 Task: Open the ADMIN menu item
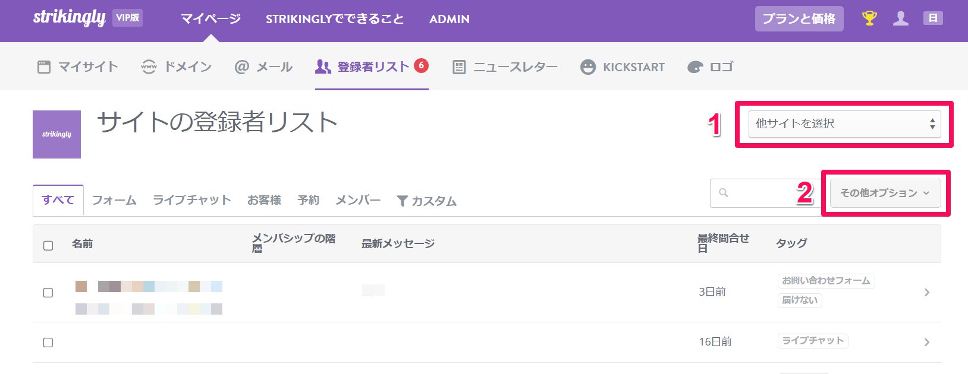tap(450, 19)
